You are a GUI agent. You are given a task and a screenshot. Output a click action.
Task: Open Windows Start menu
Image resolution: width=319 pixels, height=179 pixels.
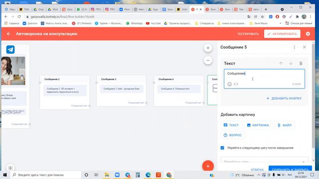click(5, 175)
